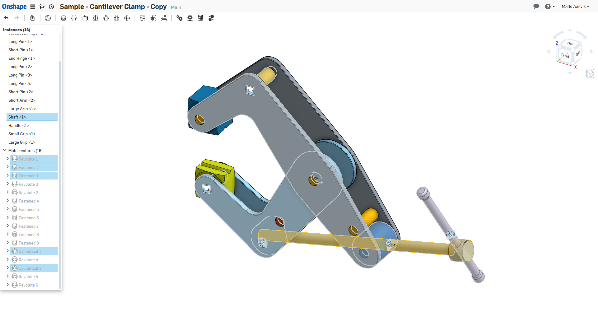Click the isometric view cube icon
Image resolution: width=598 pixels, height=336 pixels.
click(591, 73)
